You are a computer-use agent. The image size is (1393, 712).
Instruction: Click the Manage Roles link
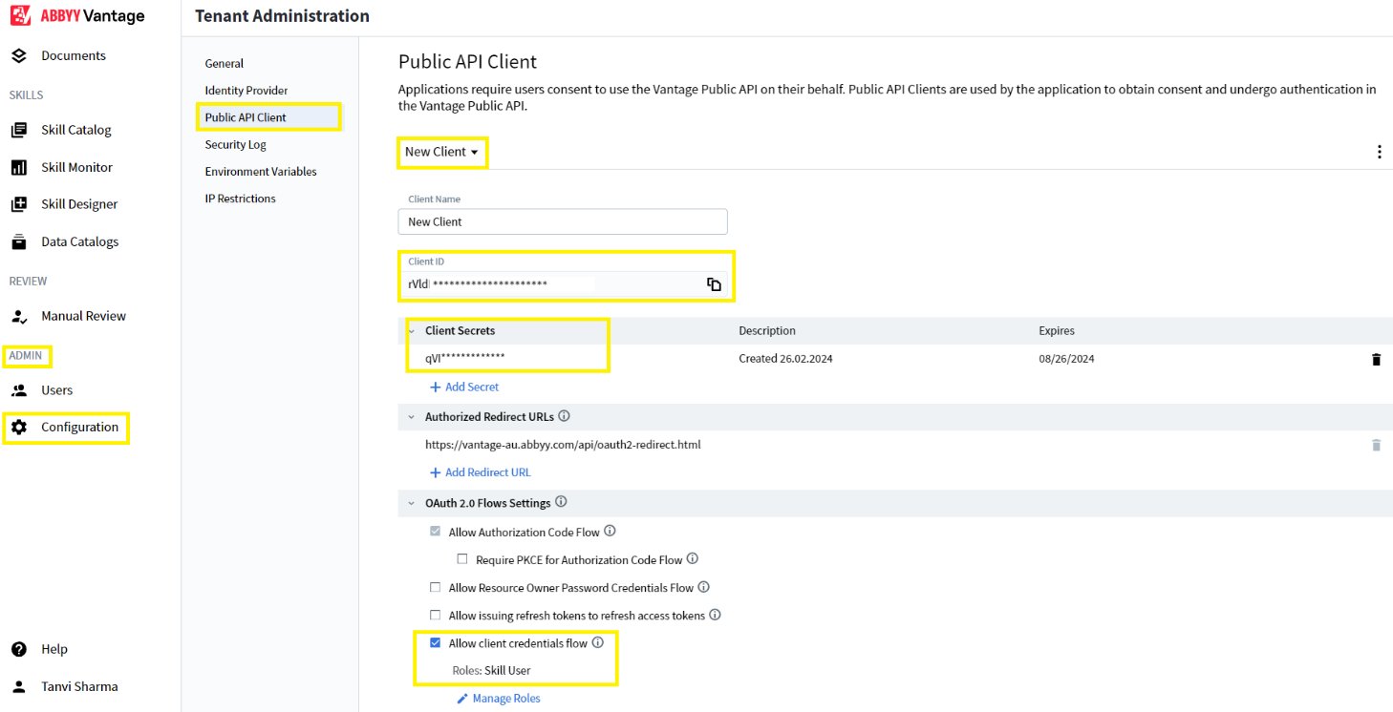coord(506,699)
